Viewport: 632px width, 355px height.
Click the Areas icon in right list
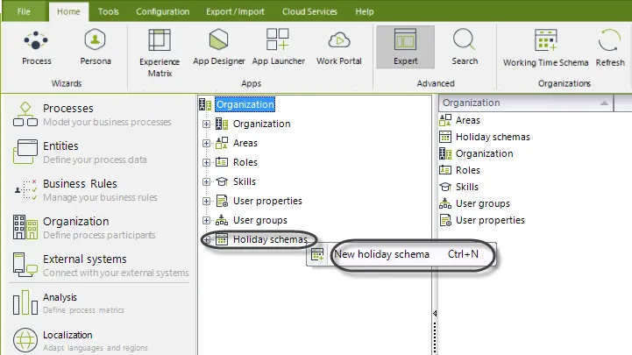tap(445, 120)
